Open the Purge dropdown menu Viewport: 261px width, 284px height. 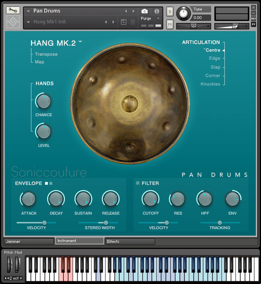(x=150, y=19)
